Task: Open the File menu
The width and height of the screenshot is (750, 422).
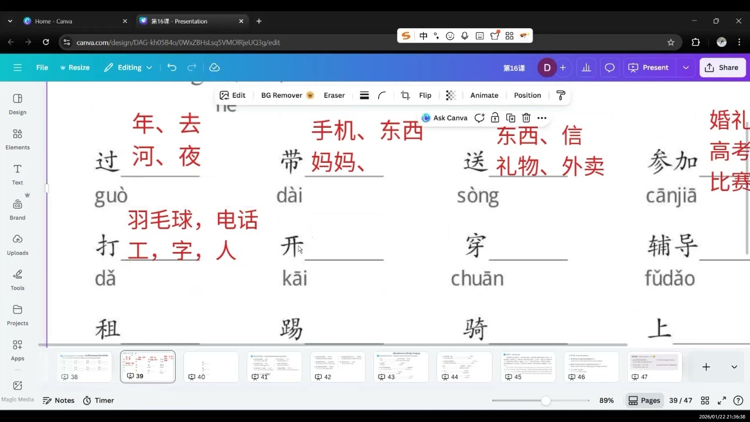Action: pyautogui.click(x=42, y=67)
